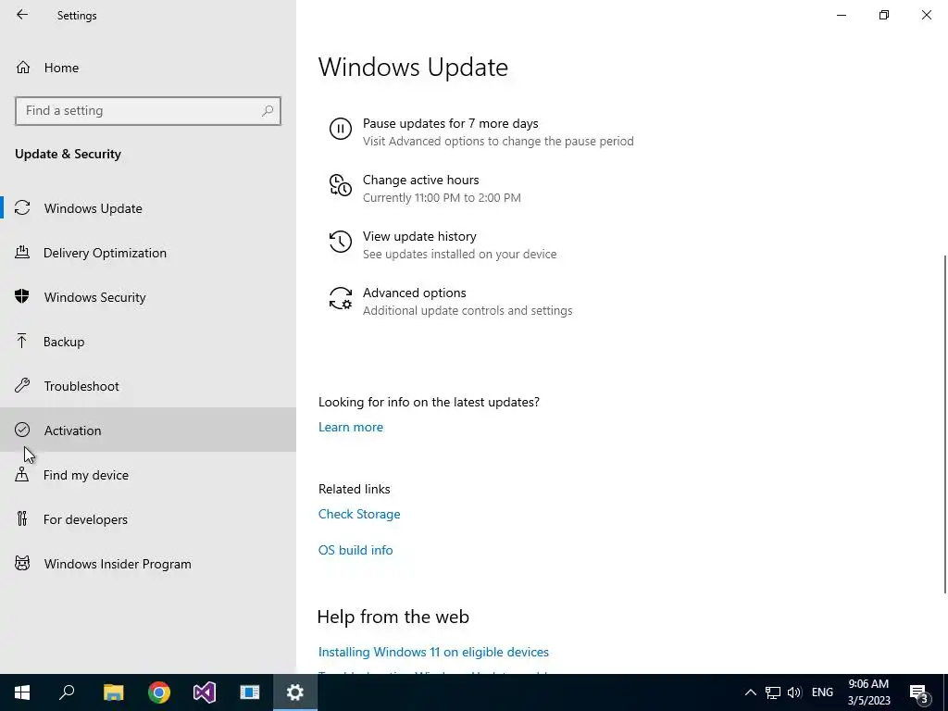
Task: Click the 'Currently 11:00 PM to 2:00 PM' text
Action: click(442, 198)
